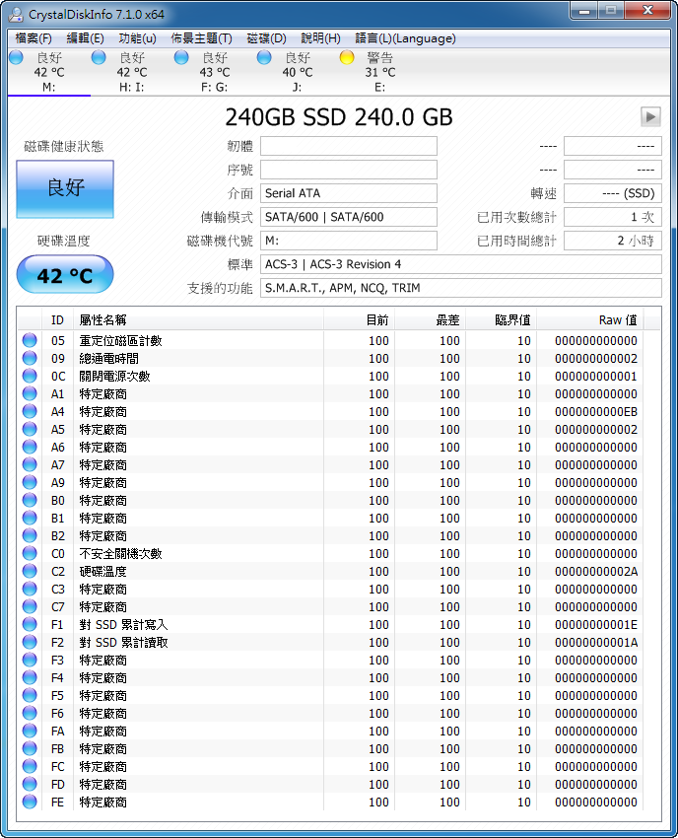Click the status orb for attribute A5
Viewport: 678px width, 838px height.
coord(30,429)
